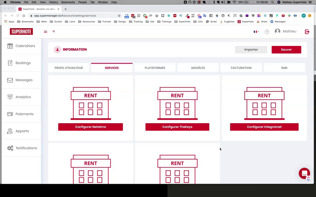Select the Services tab
316x197 pixels.
pos(112,68)
